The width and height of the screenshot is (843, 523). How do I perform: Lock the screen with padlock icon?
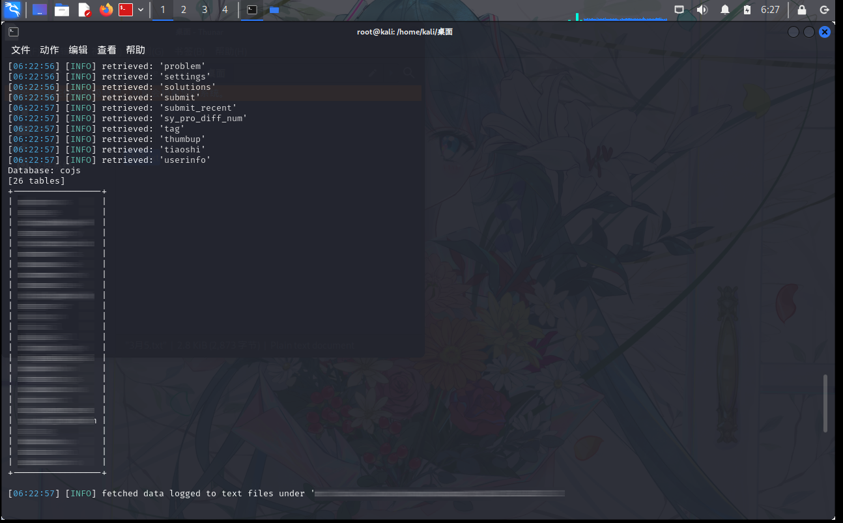point(802,10)
